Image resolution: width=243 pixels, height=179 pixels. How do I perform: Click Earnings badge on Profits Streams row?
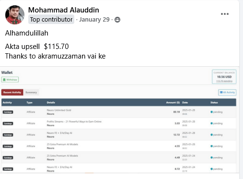pos(8,123)
